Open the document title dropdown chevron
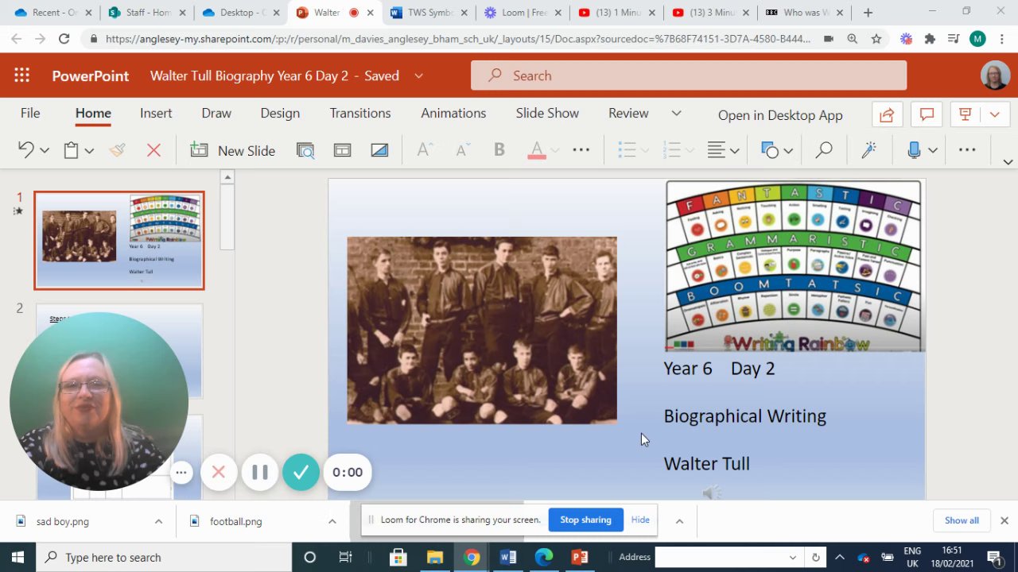The image size is (1018, 572). [418, 75]
